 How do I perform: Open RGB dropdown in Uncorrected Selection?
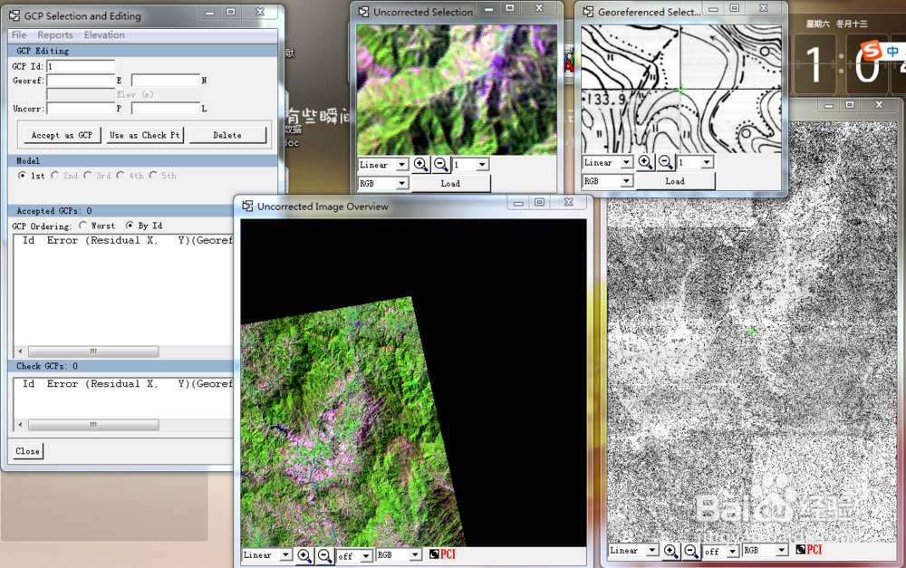pyautogui.click(x=401, y=183)
